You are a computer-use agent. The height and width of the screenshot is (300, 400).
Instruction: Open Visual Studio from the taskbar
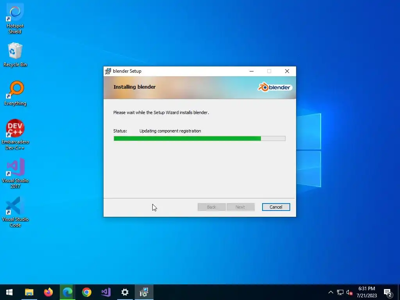[106, 292]
